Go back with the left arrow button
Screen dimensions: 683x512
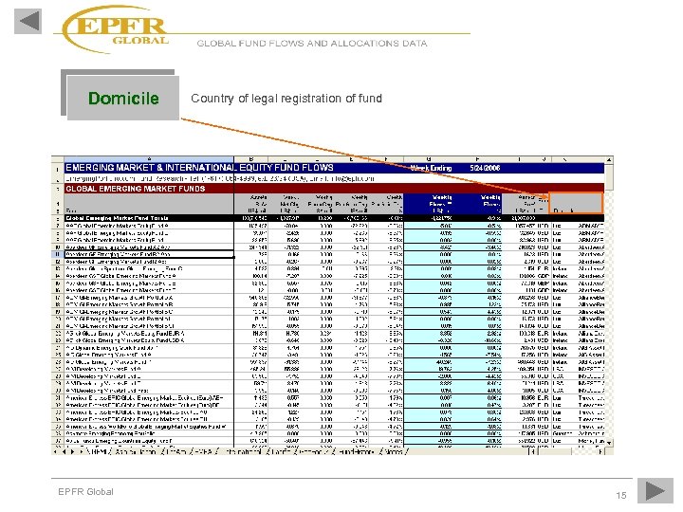point(28,21)
